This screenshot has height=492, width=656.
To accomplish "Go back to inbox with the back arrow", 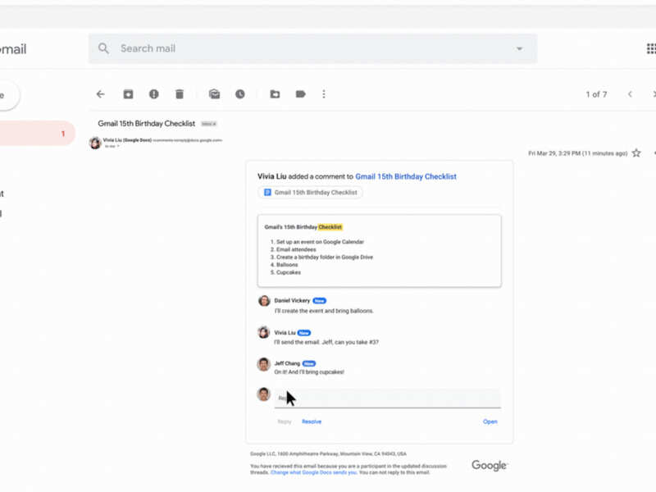I will coord(100,94).
